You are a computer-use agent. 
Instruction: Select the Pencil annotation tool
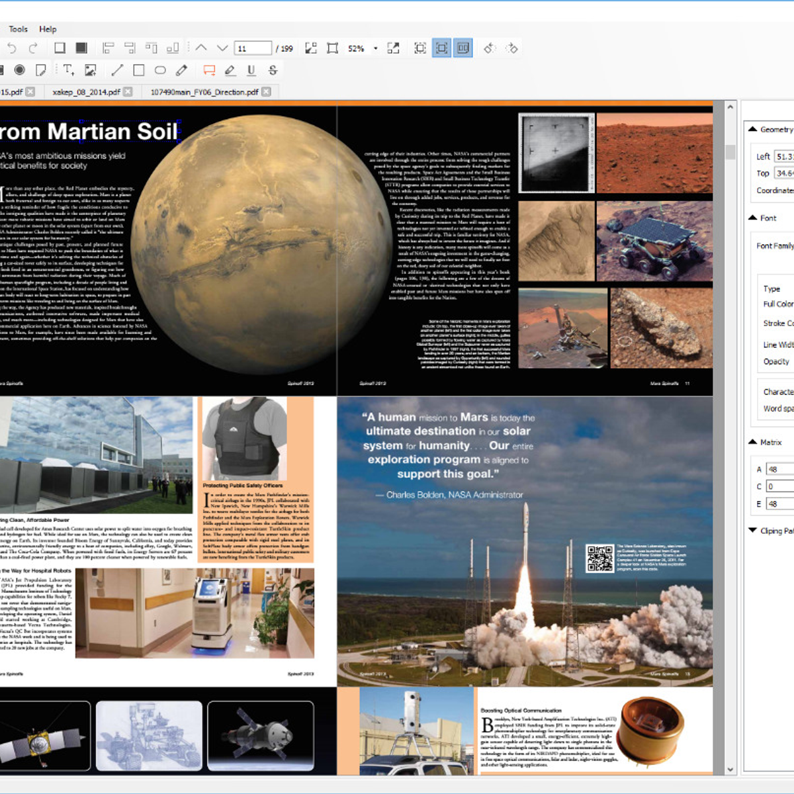pos(183,69)
